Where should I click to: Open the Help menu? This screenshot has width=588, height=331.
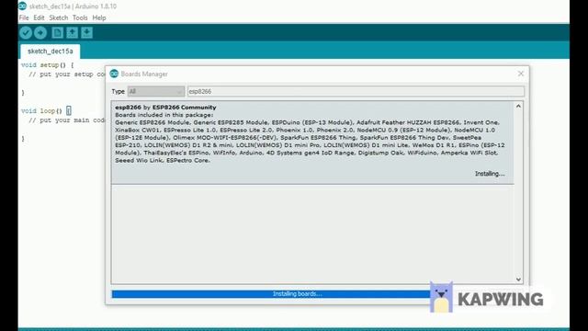point(99,17)
